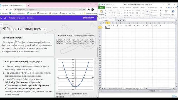Open the number format dropdown (Общий)
The image size is (178, 100).
point(144,11)
